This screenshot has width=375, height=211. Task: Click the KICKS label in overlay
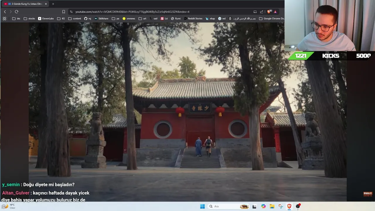(331, 56)
